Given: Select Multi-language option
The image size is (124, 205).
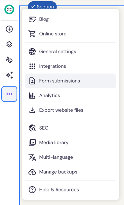Looking at the screenshot, I should 70,157.
